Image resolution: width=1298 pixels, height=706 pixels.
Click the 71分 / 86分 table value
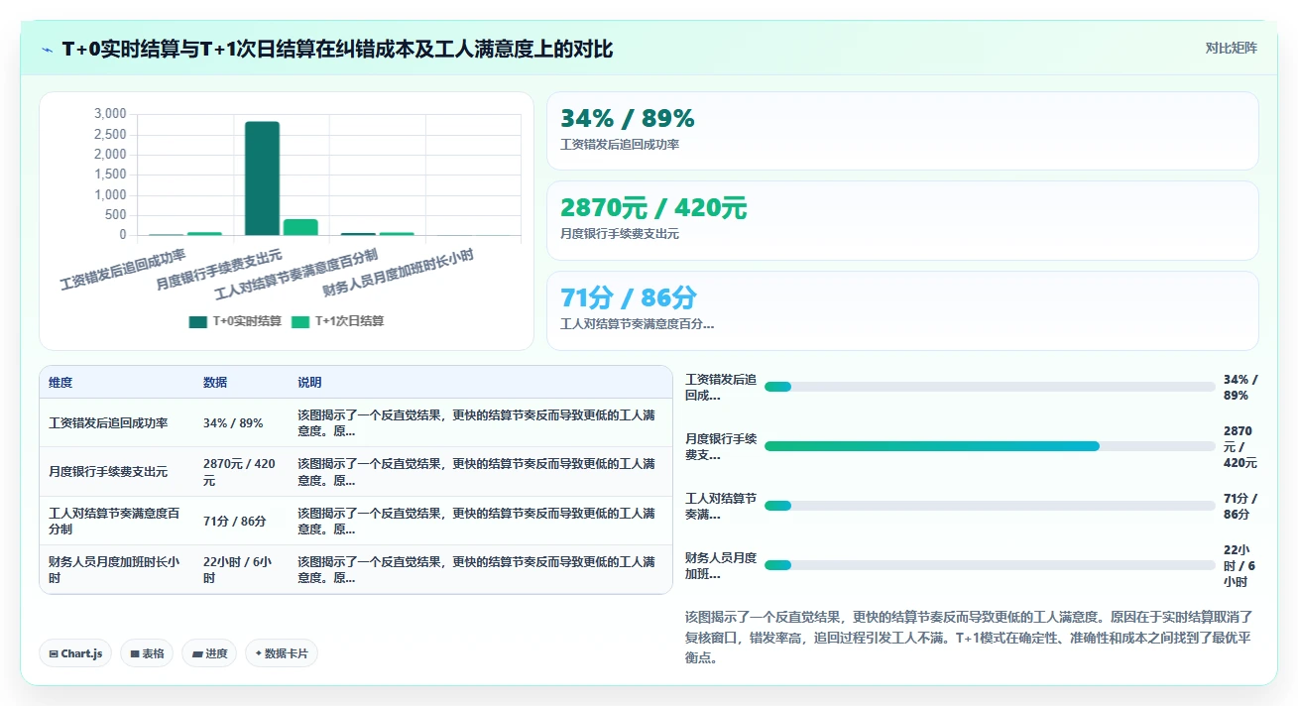point(235,521)
